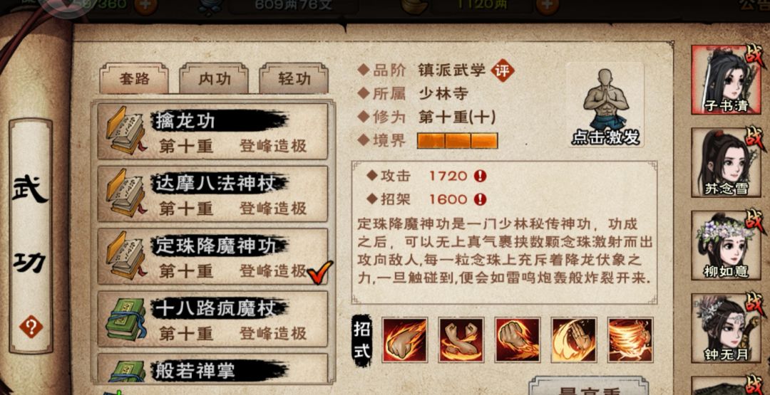Click the monk figure 点击激发
Image resolution: width=770 pixels, height=395 pixels.
(x=605, y=105)
